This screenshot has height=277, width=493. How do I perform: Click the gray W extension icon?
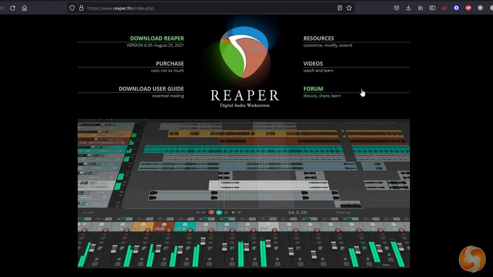(480, 8)
